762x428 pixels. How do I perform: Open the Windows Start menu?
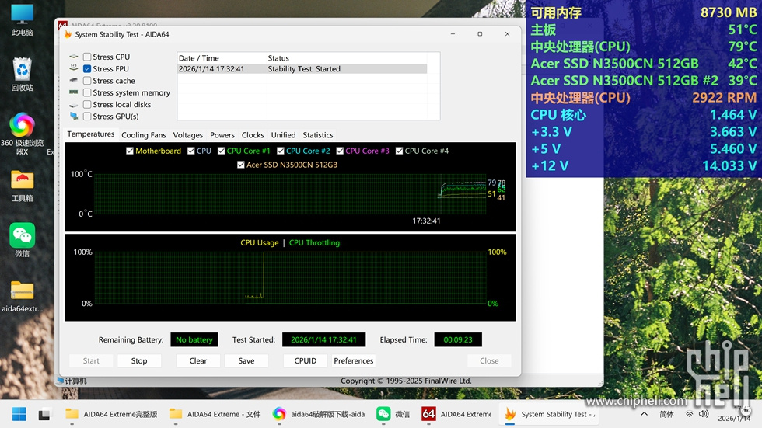point(19,414)
